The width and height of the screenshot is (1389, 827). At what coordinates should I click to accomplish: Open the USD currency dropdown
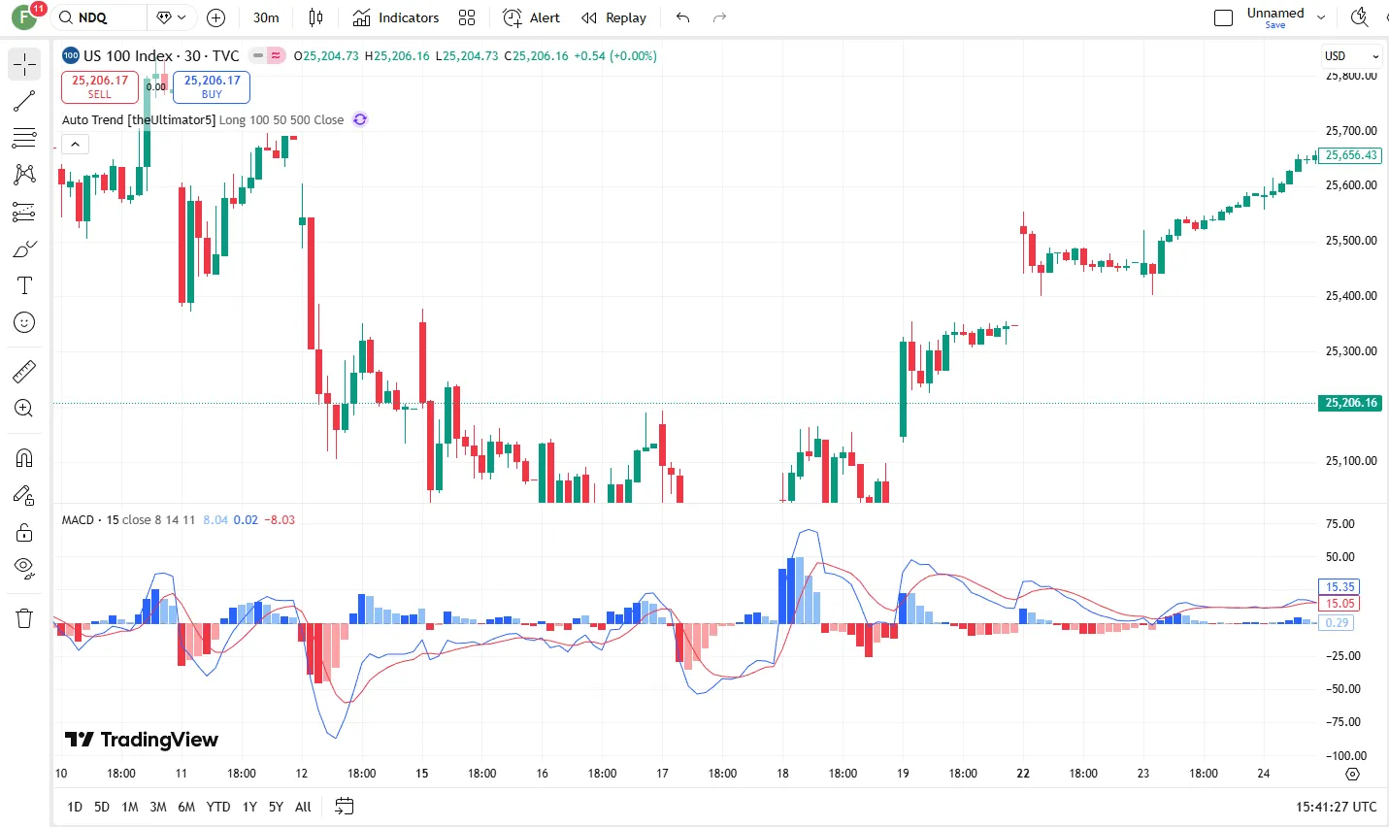click(1351, 55)
